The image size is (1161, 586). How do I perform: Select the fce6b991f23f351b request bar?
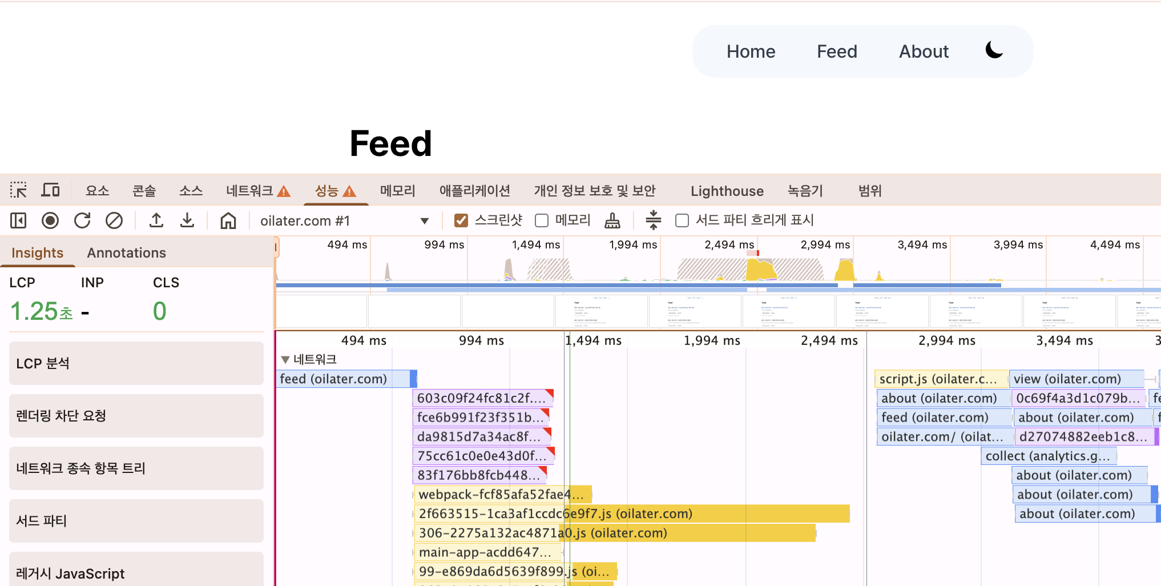pyautogui.click(x=481, y=418)
